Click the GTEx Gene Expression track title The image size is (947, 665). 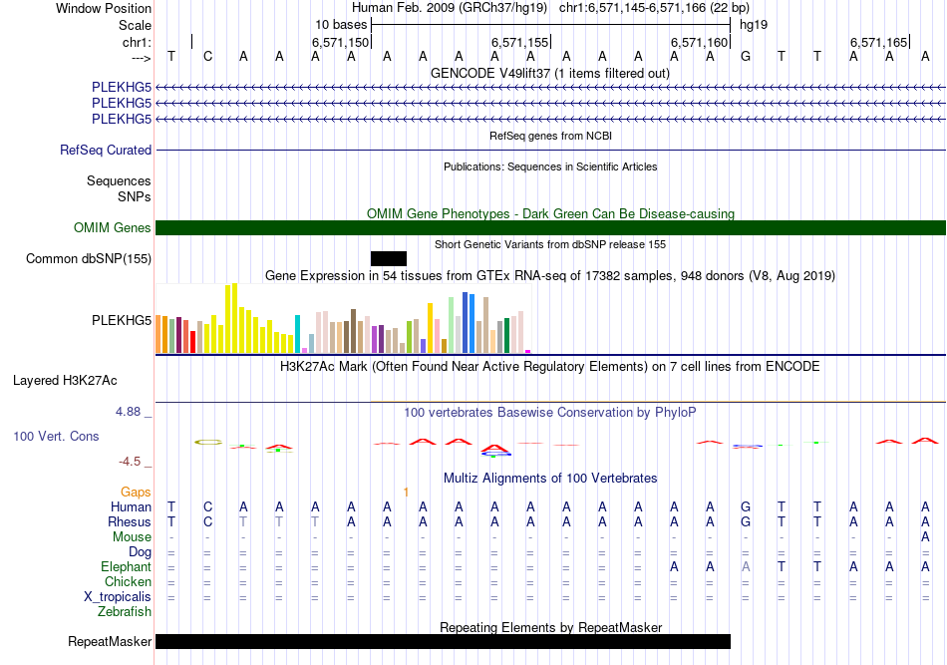[550, 276]
